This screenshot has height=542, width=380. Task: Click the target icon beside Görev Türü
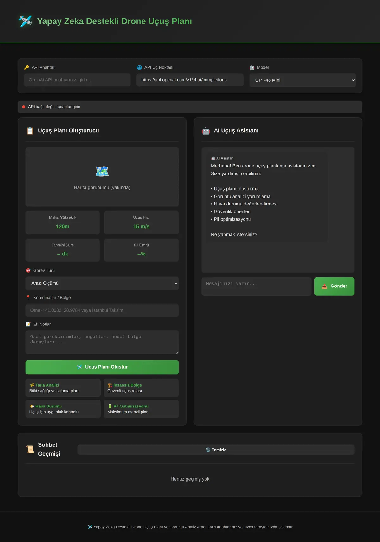28,270
